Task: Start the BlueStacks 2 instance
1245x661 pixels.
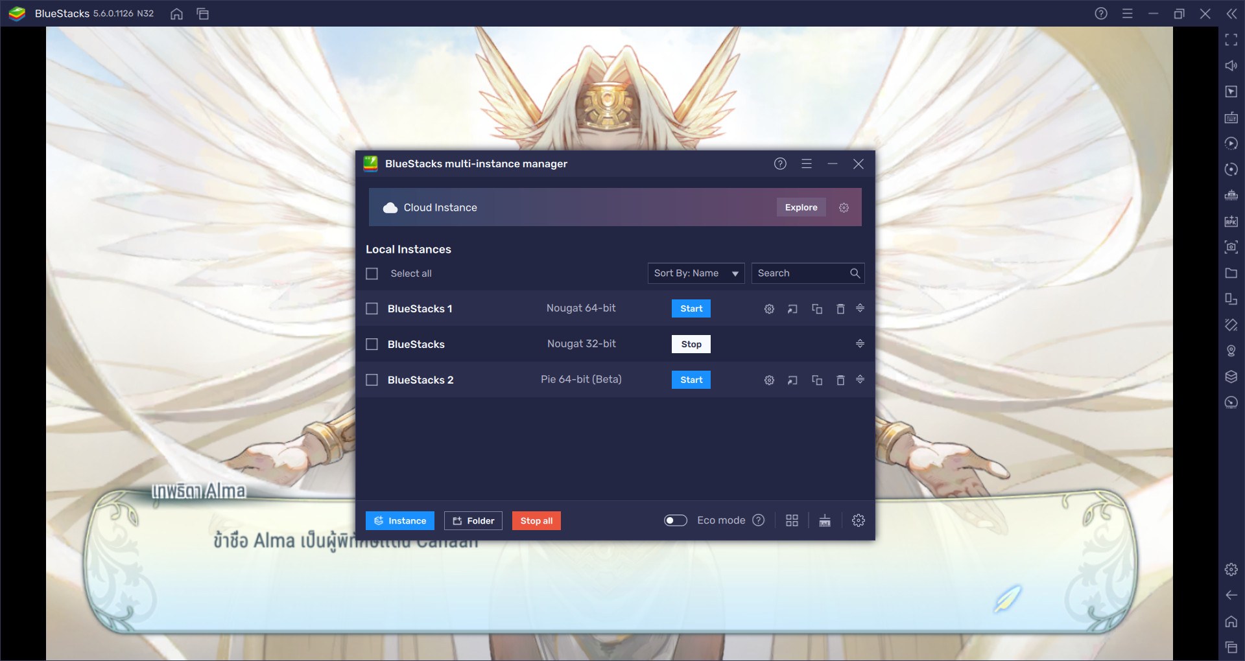Action: coord(691,380)
